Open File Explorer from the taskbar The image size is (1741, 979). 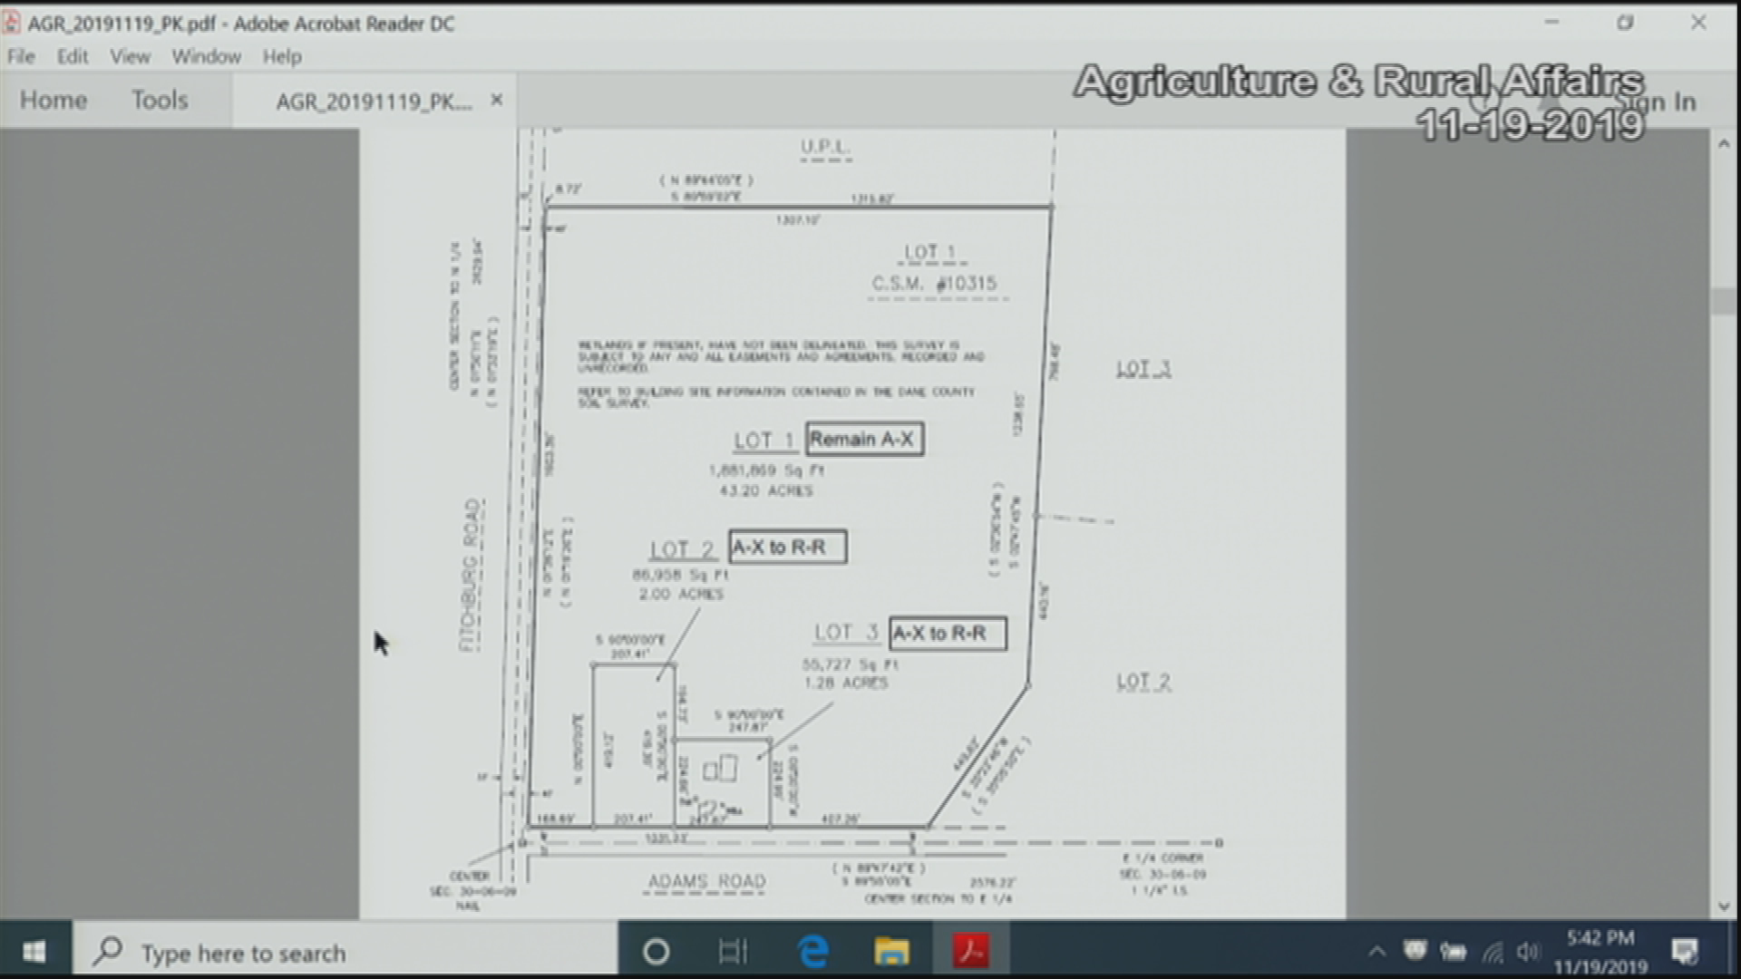891,952
